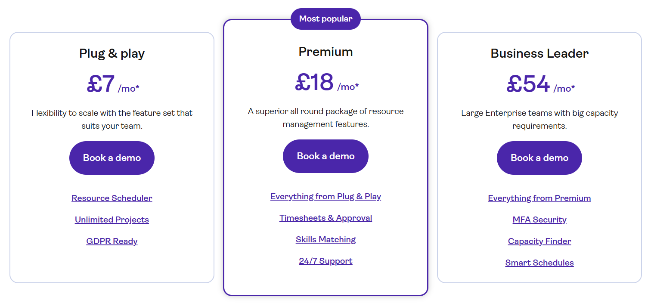
Task: Open the Capacity Finder link
Action: [x=539, y=241]
